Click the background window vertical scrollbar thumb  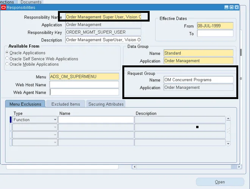tap(241, 52)
